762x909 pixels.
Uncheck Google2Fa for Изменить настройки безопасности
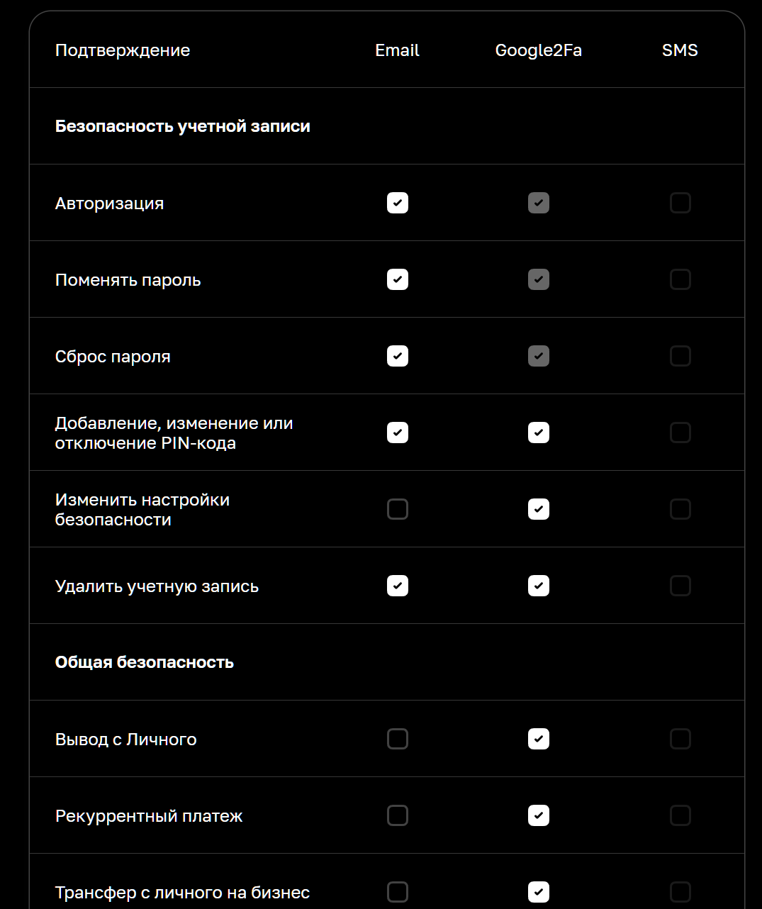[539, 510]
